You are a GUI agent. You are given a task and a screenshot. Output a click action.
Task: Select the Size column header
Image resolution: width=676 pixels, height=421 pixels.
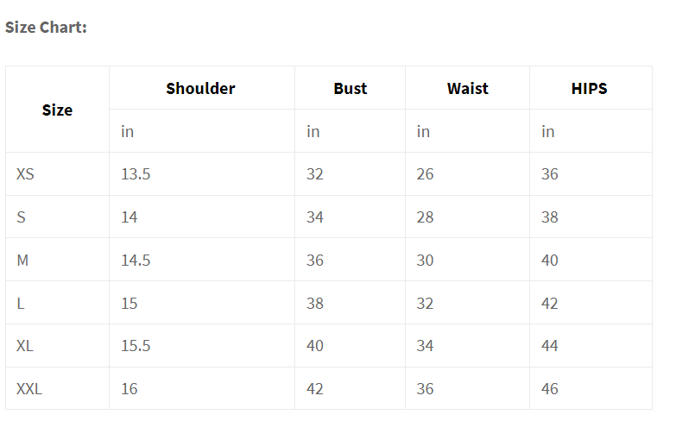57,110
